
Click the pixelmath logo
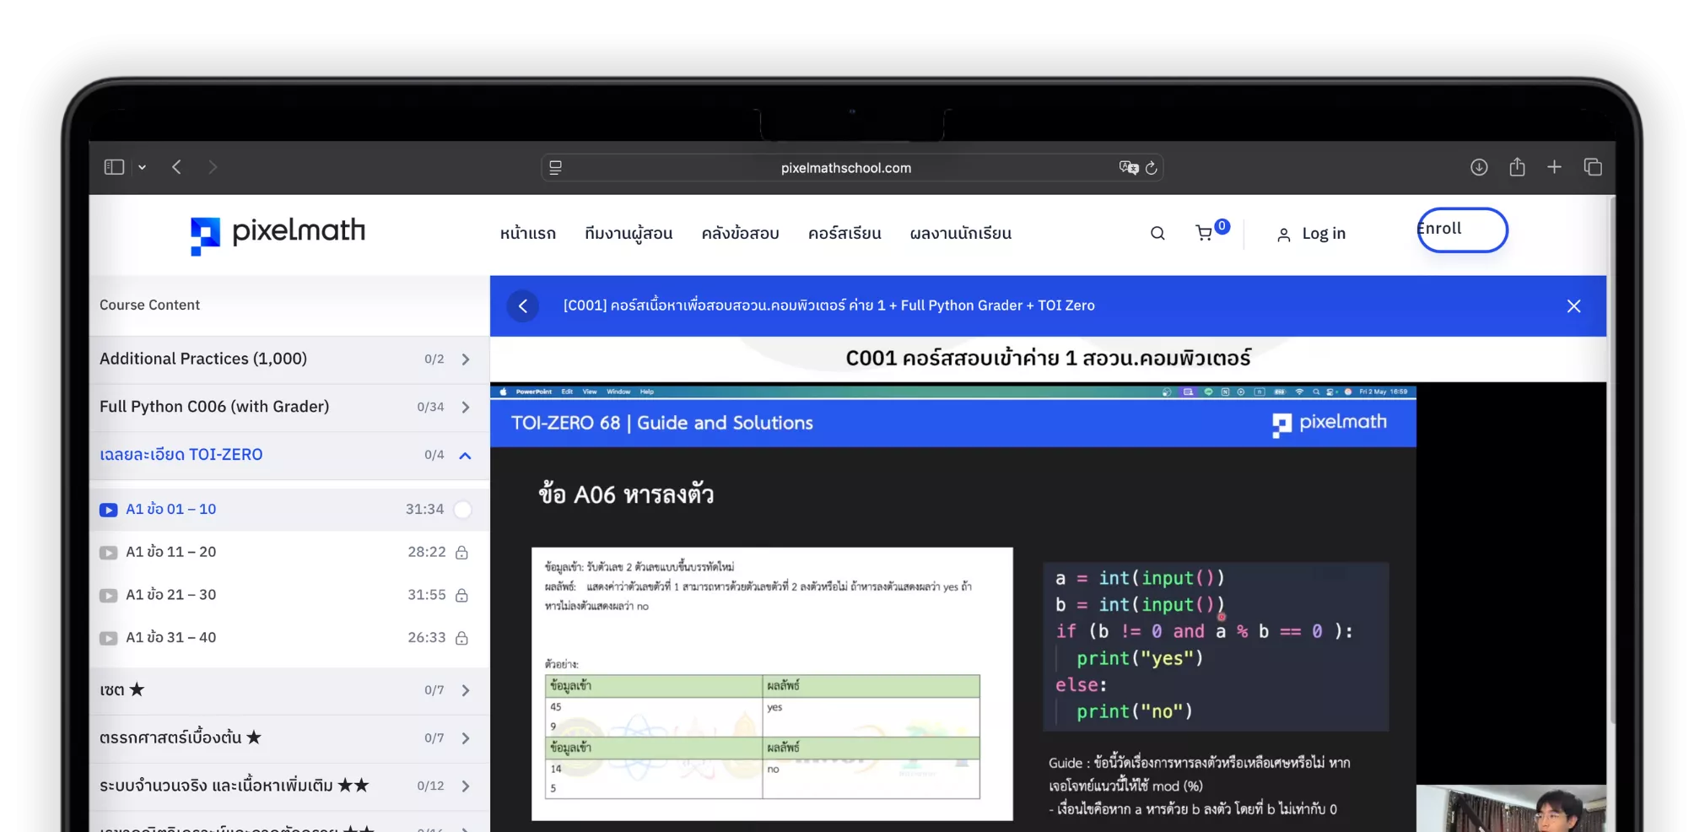(x=278, y=234)
